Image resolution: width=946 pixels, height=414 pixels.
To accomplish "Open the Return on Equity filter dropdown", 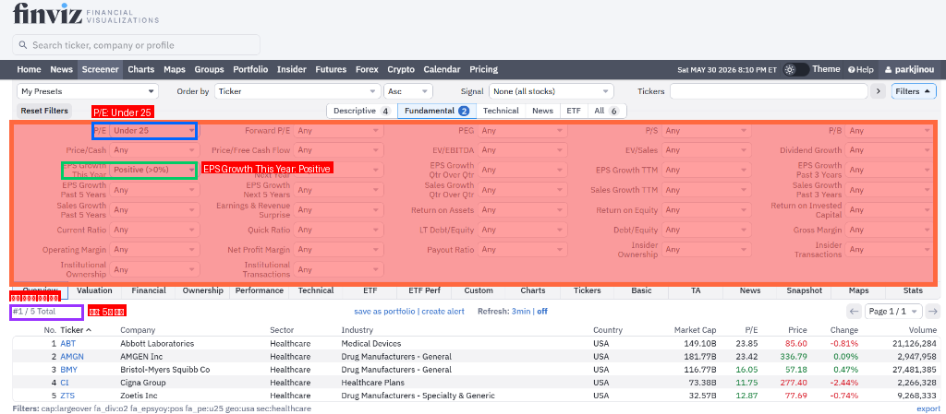I will tap(707, 210).
